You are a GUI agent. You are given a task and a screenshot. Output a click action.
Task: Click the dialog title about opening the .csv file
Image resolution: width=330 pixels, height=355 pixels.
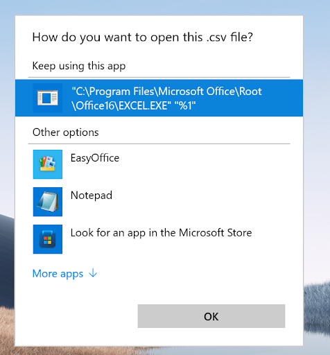click(x=143, y=37)
